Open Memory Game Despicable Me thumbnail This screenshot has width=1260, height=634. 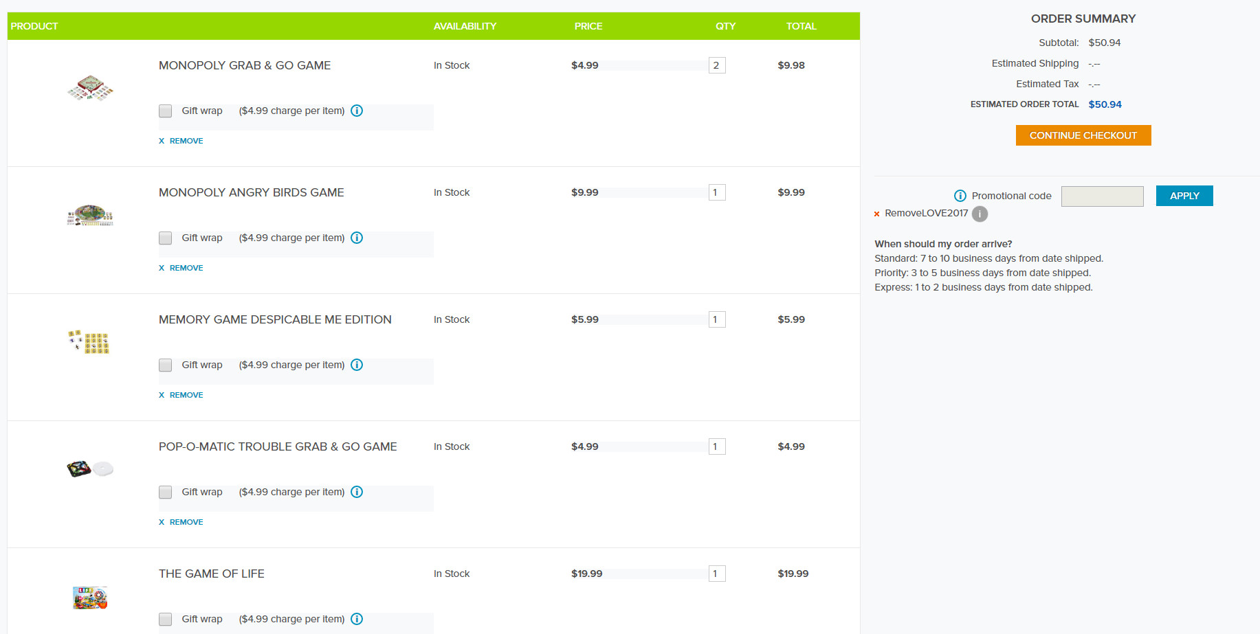click(89, 342)
